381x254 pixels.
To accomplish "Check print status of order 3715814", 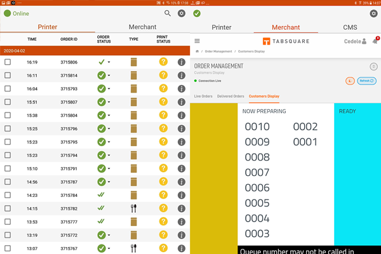I will (163, 75).
